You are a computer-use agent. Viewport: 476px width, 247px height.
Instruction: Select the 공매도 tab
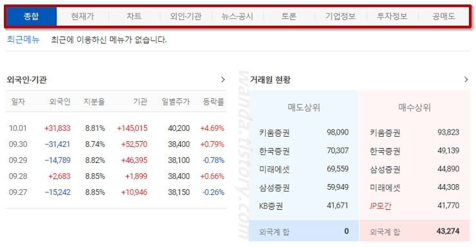coord(444,16)
